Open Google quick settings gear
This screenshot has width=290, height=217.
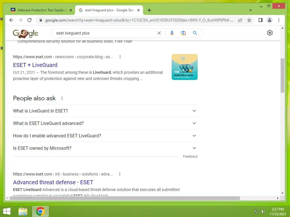pos(270,33)
